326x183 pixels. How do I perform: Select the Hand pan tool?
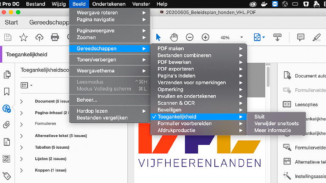pyautogui.click(x=174, y=37)
